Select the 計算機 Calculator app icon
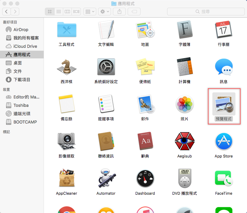 (x=185, y=67)
